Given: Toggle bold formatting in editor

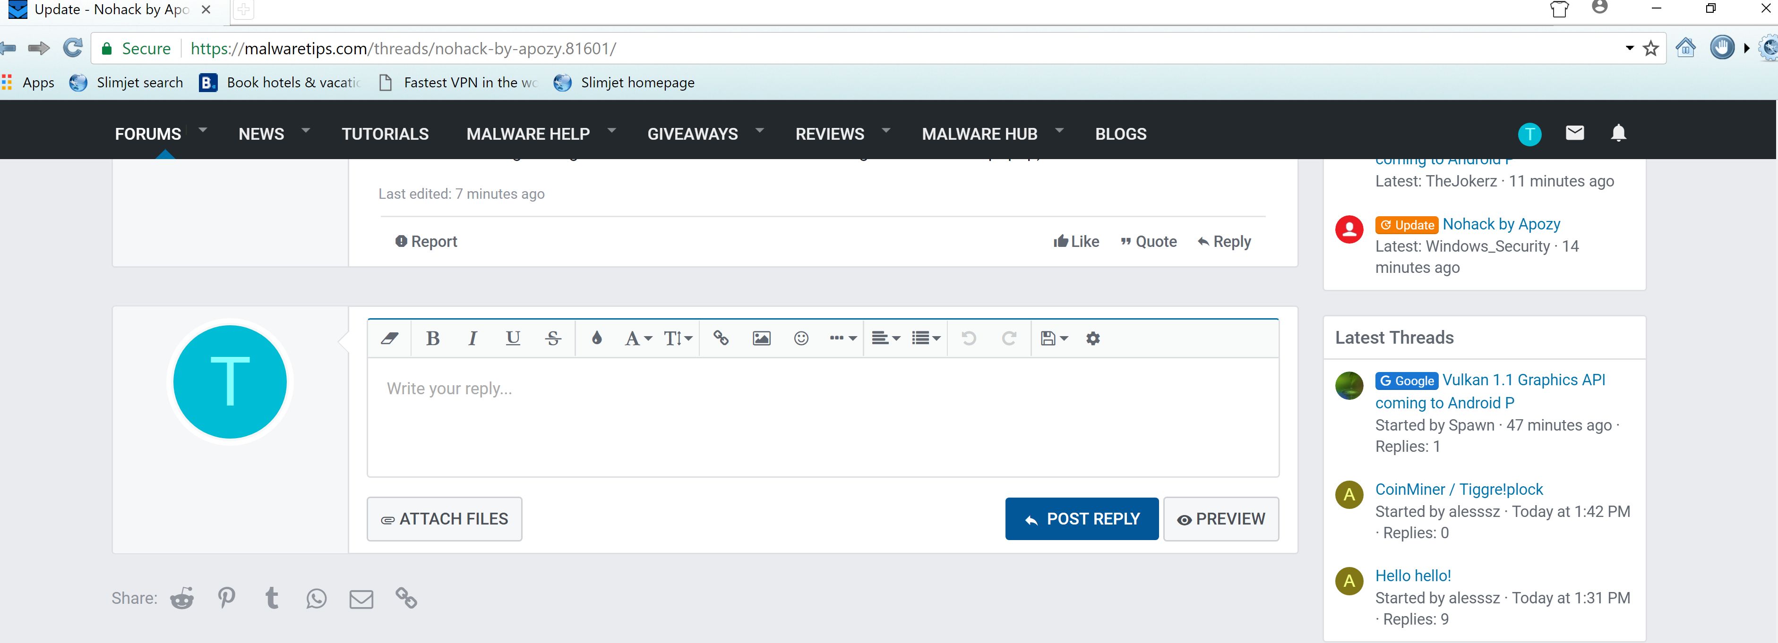Looking at the screenshot, I should (433, 338).
